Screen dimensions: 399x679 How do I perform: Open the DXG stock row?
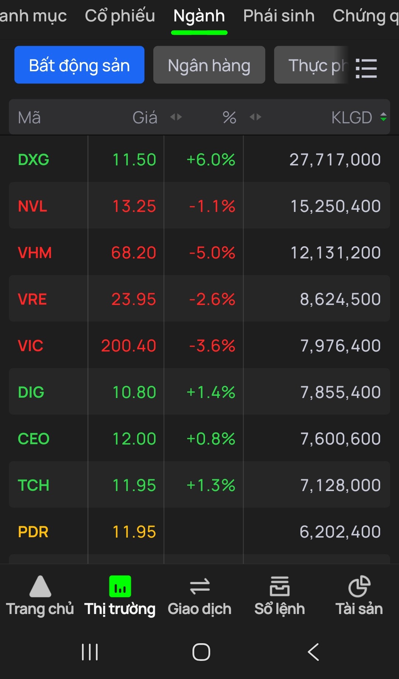199,160
